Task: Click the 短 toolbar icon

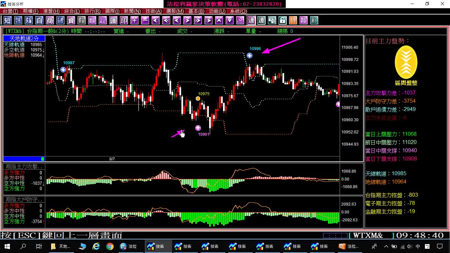Action: click(x=8, y=20)
